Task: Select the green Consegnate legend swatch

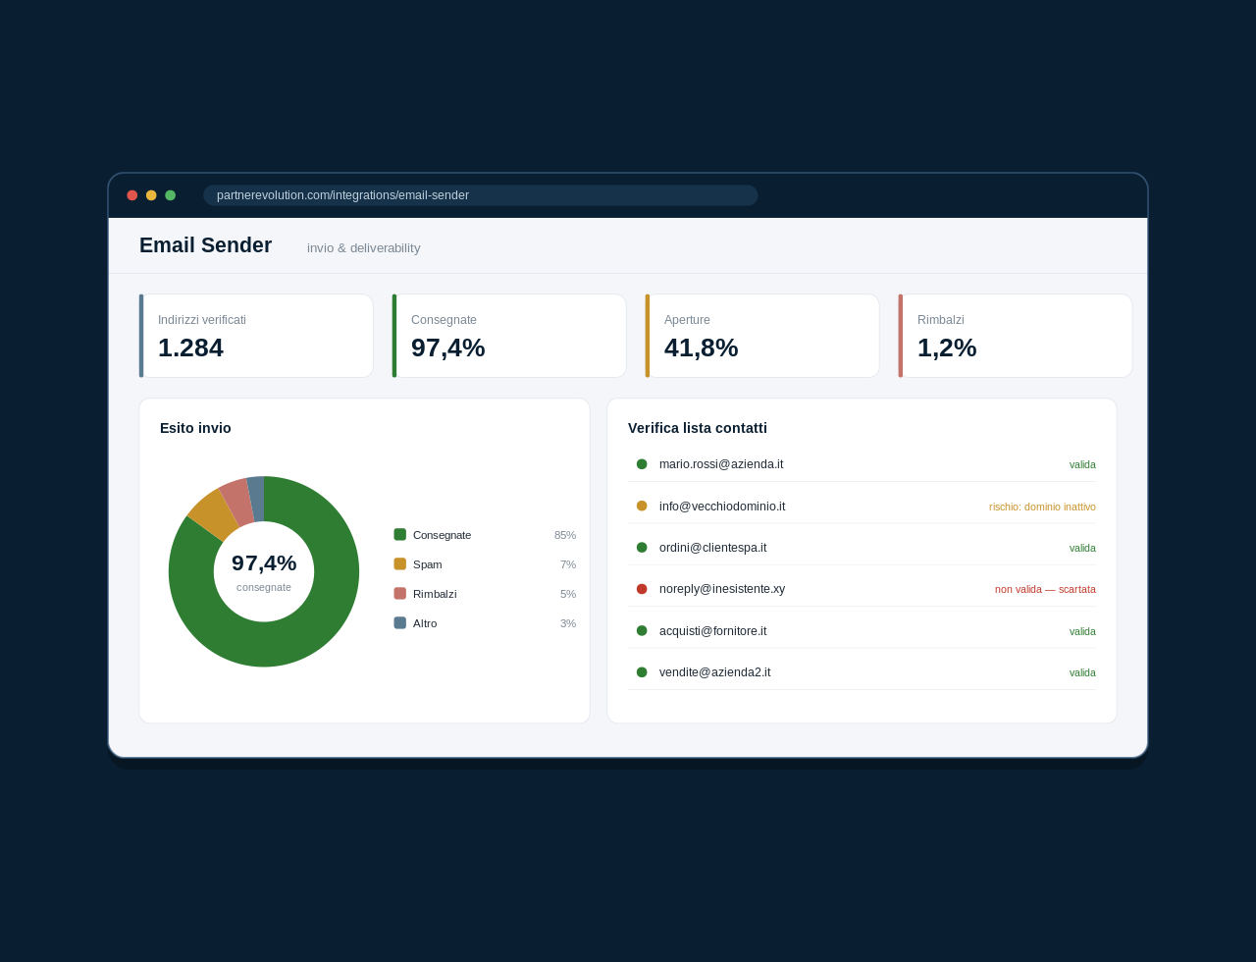Action: click(400, 535)
